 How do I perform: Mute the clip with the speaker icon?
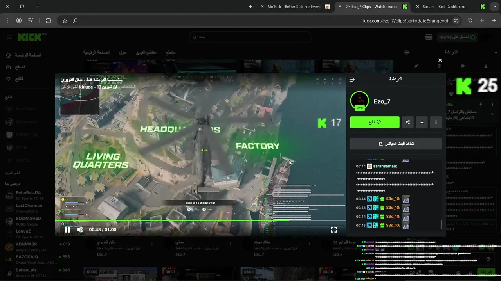tap(80, 229)
